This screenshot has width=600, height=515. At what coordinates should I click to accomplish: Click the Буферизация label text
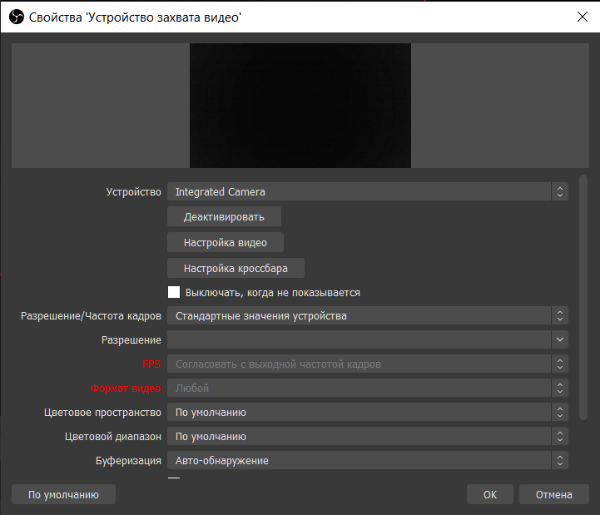[x=128, y=461]
